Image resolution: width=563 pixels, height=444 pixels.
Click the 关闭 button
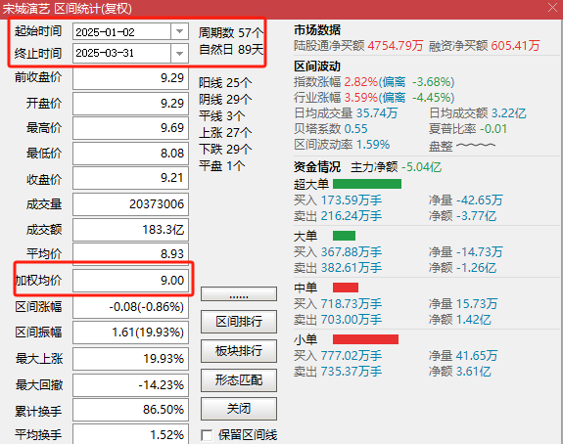[x=239, y=409]
